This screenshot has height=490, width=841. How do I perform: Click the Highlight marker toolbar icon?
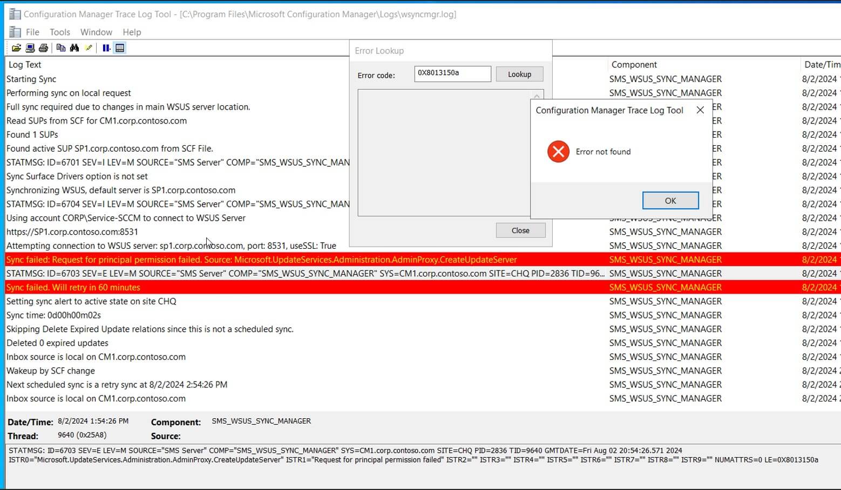tap(89, 48)
